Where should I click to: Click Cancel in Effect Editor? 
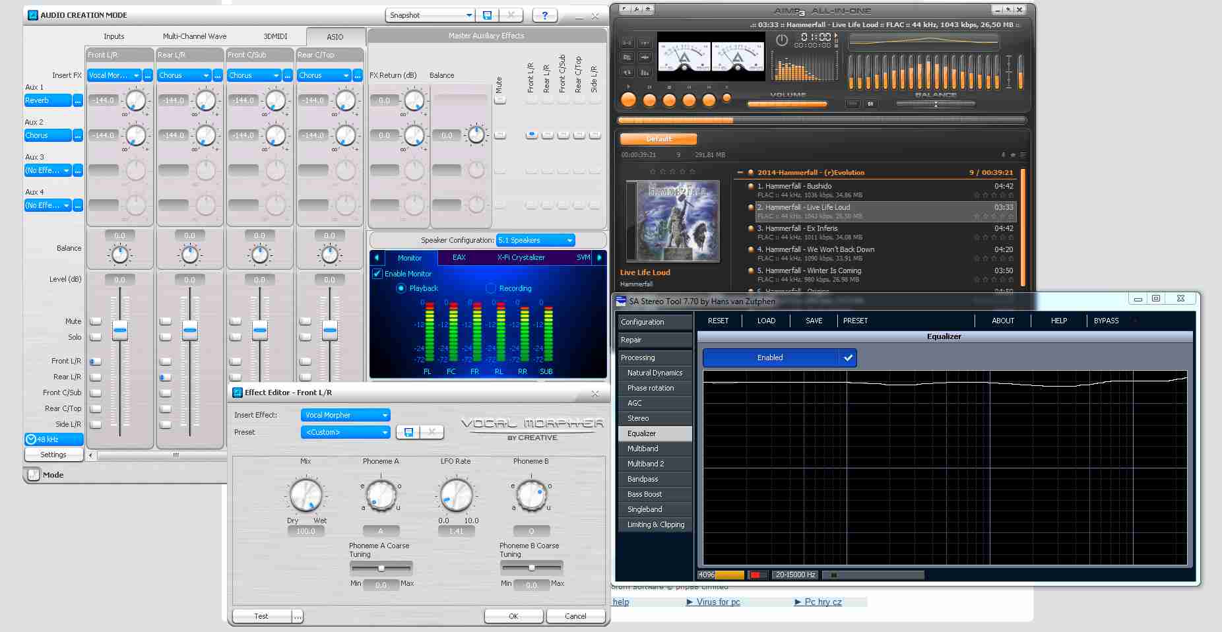pyautogui.click(x=575, y=616)
